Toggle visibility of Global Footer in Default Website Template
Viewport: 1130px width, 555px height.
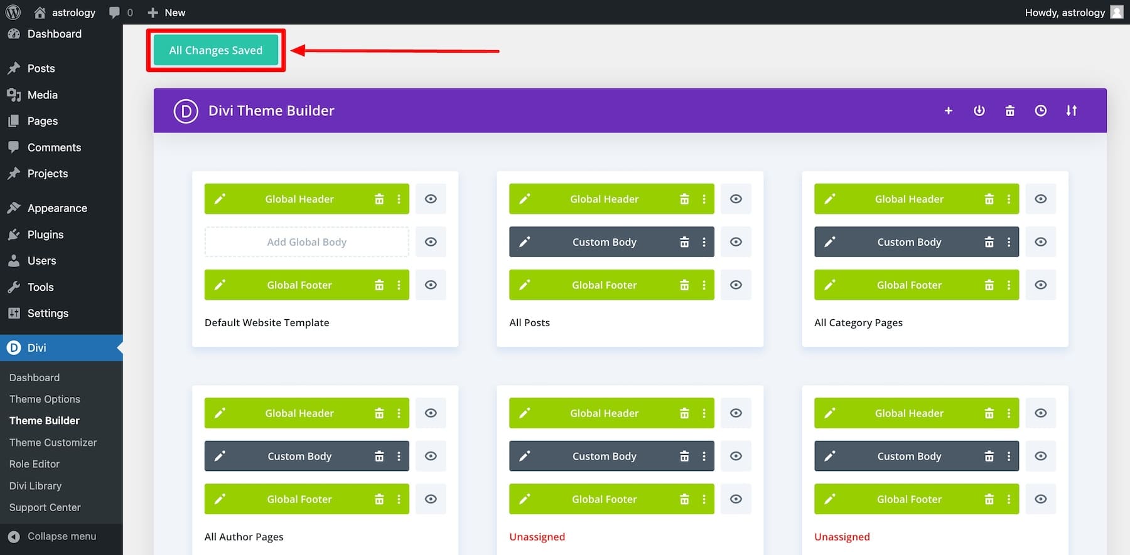tap(431, 285)
